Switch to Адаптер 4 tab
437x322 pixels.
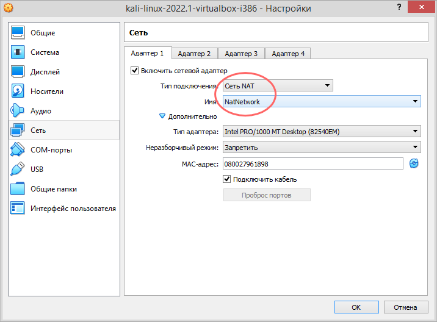[288, 54]
